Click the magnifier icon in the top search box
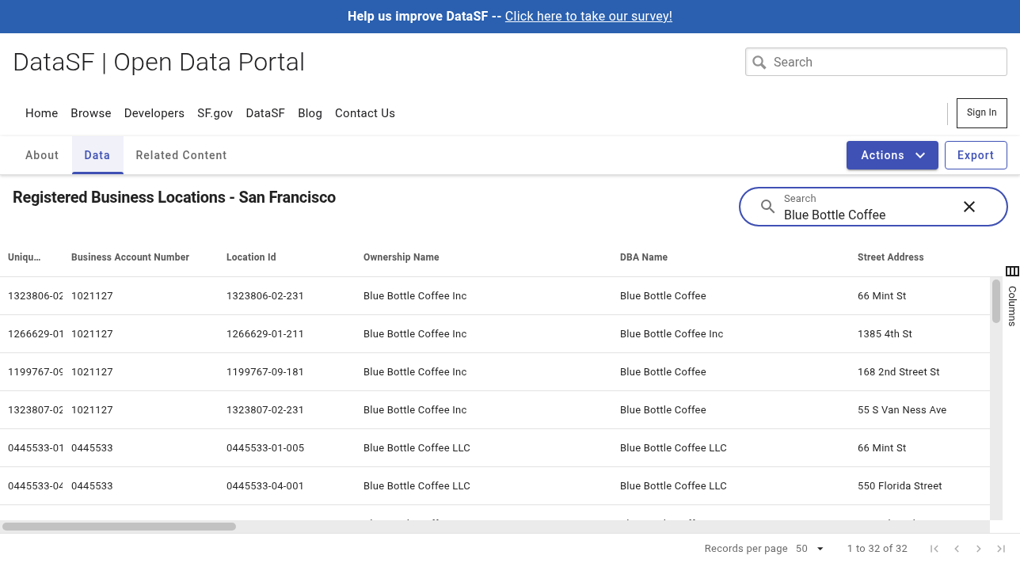This screenshot has height=563, width=1020. (x=759, y=63)
